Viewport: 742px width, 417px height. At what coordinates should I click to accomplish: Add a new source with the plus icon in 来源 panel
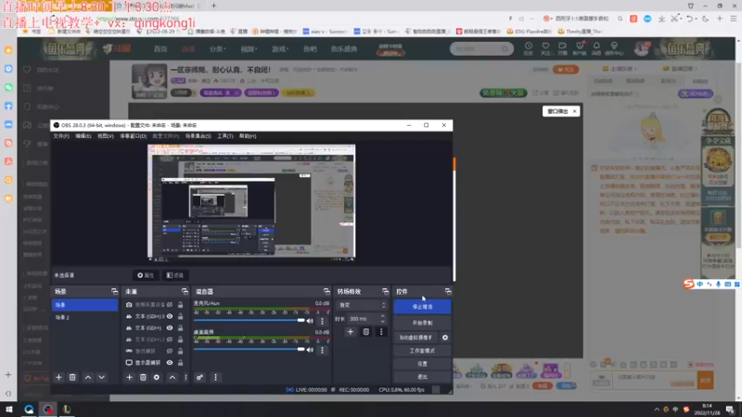pos(129,377)
